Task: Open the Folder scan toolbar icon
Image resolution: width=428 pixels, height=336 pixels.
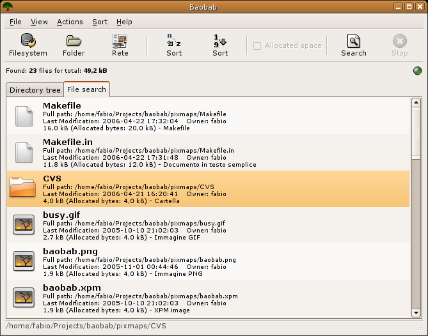Action: click(74, 41)
